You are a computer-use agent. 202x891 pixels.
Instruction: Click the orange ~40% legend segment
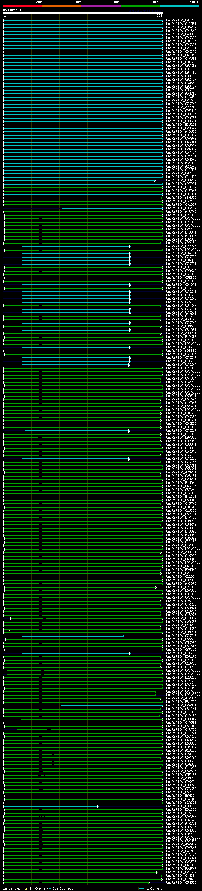(62, 6)
